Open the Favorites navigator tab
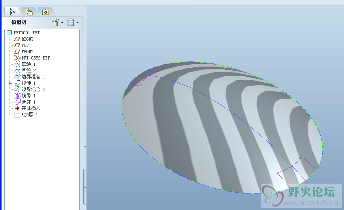This screenshot has width=344, height=210. coord(45,12)
